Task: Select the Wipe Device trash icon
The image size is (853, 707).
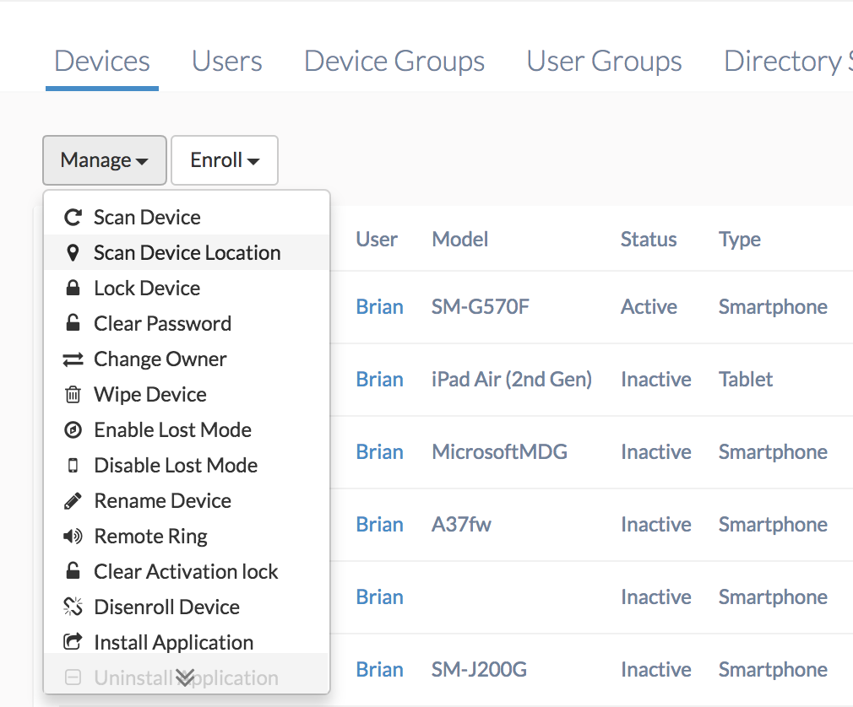Action: pos(72,394)
